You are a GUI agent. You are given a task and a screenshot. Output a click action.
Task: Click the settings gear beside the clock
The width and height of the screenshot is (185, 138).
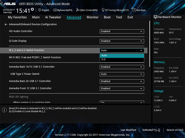(x=32, y=9)
